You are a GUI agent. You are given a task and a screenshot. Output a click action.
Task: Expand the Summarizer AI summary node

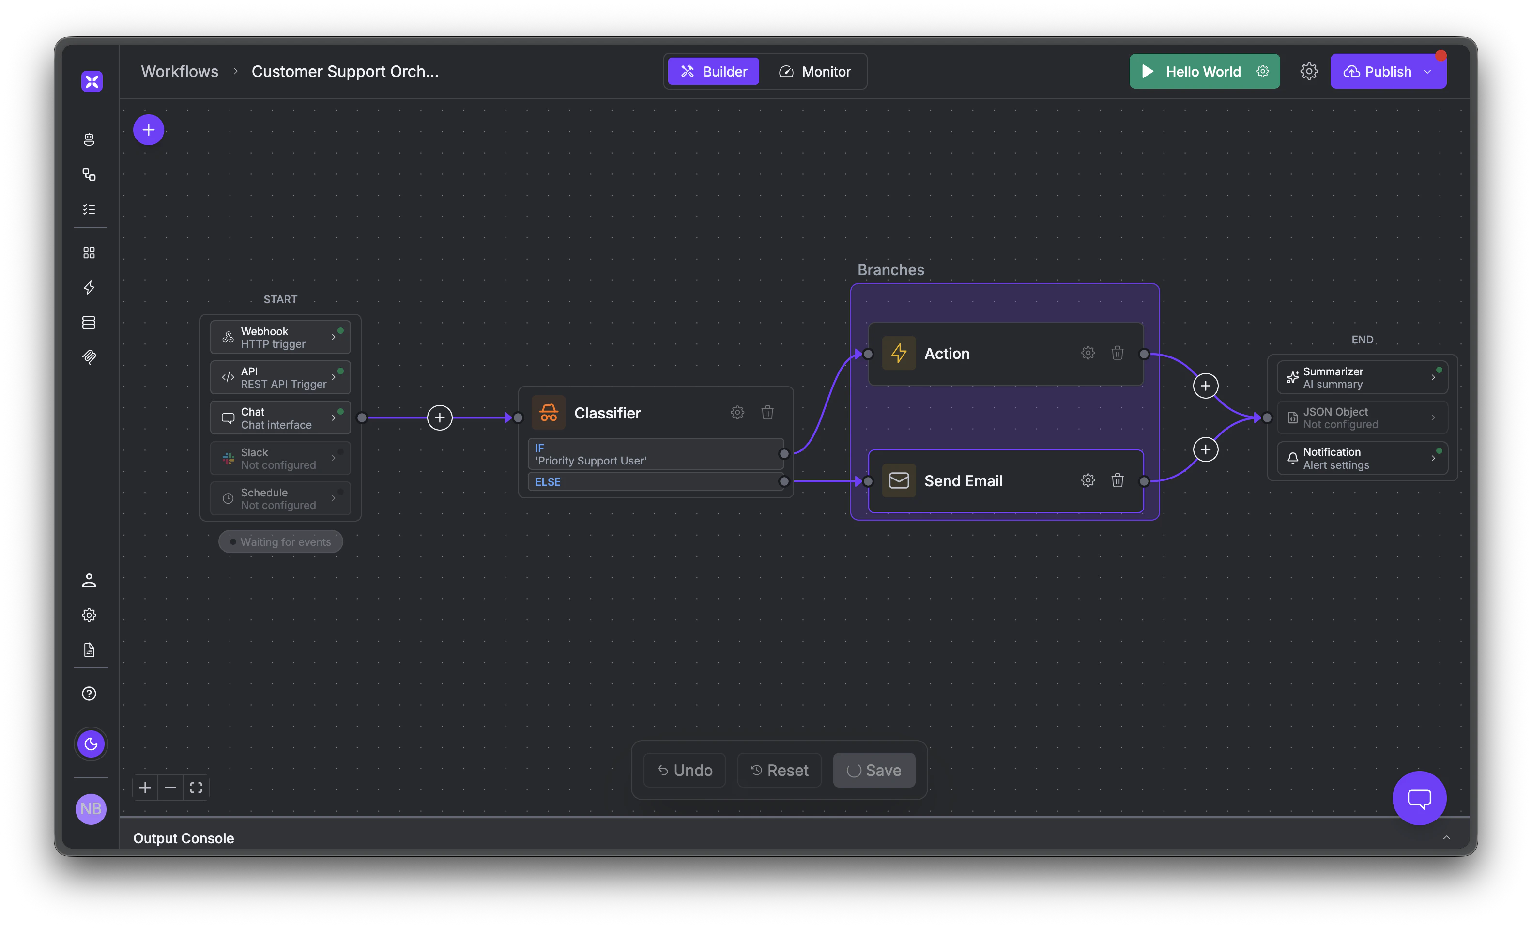click(x=1434, y=377)
